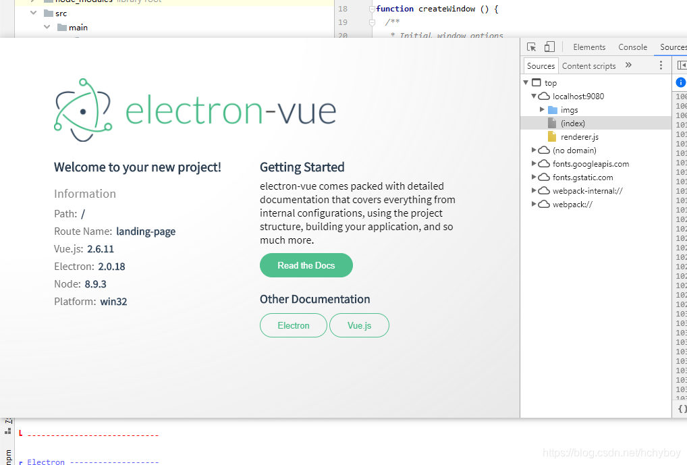
Task: Select the imgs folder icon
Action: (553, 109)
